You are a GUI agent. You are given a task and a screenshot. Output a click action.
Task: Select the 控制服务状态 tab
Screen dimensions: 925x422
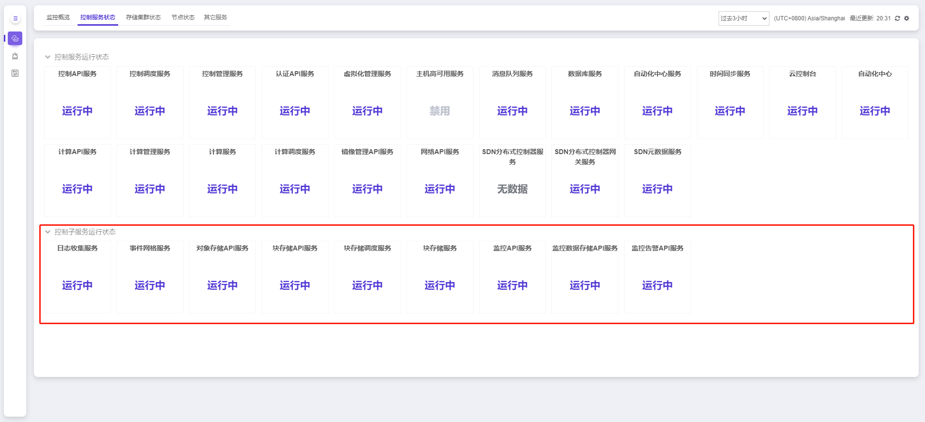tap(98, 17)
